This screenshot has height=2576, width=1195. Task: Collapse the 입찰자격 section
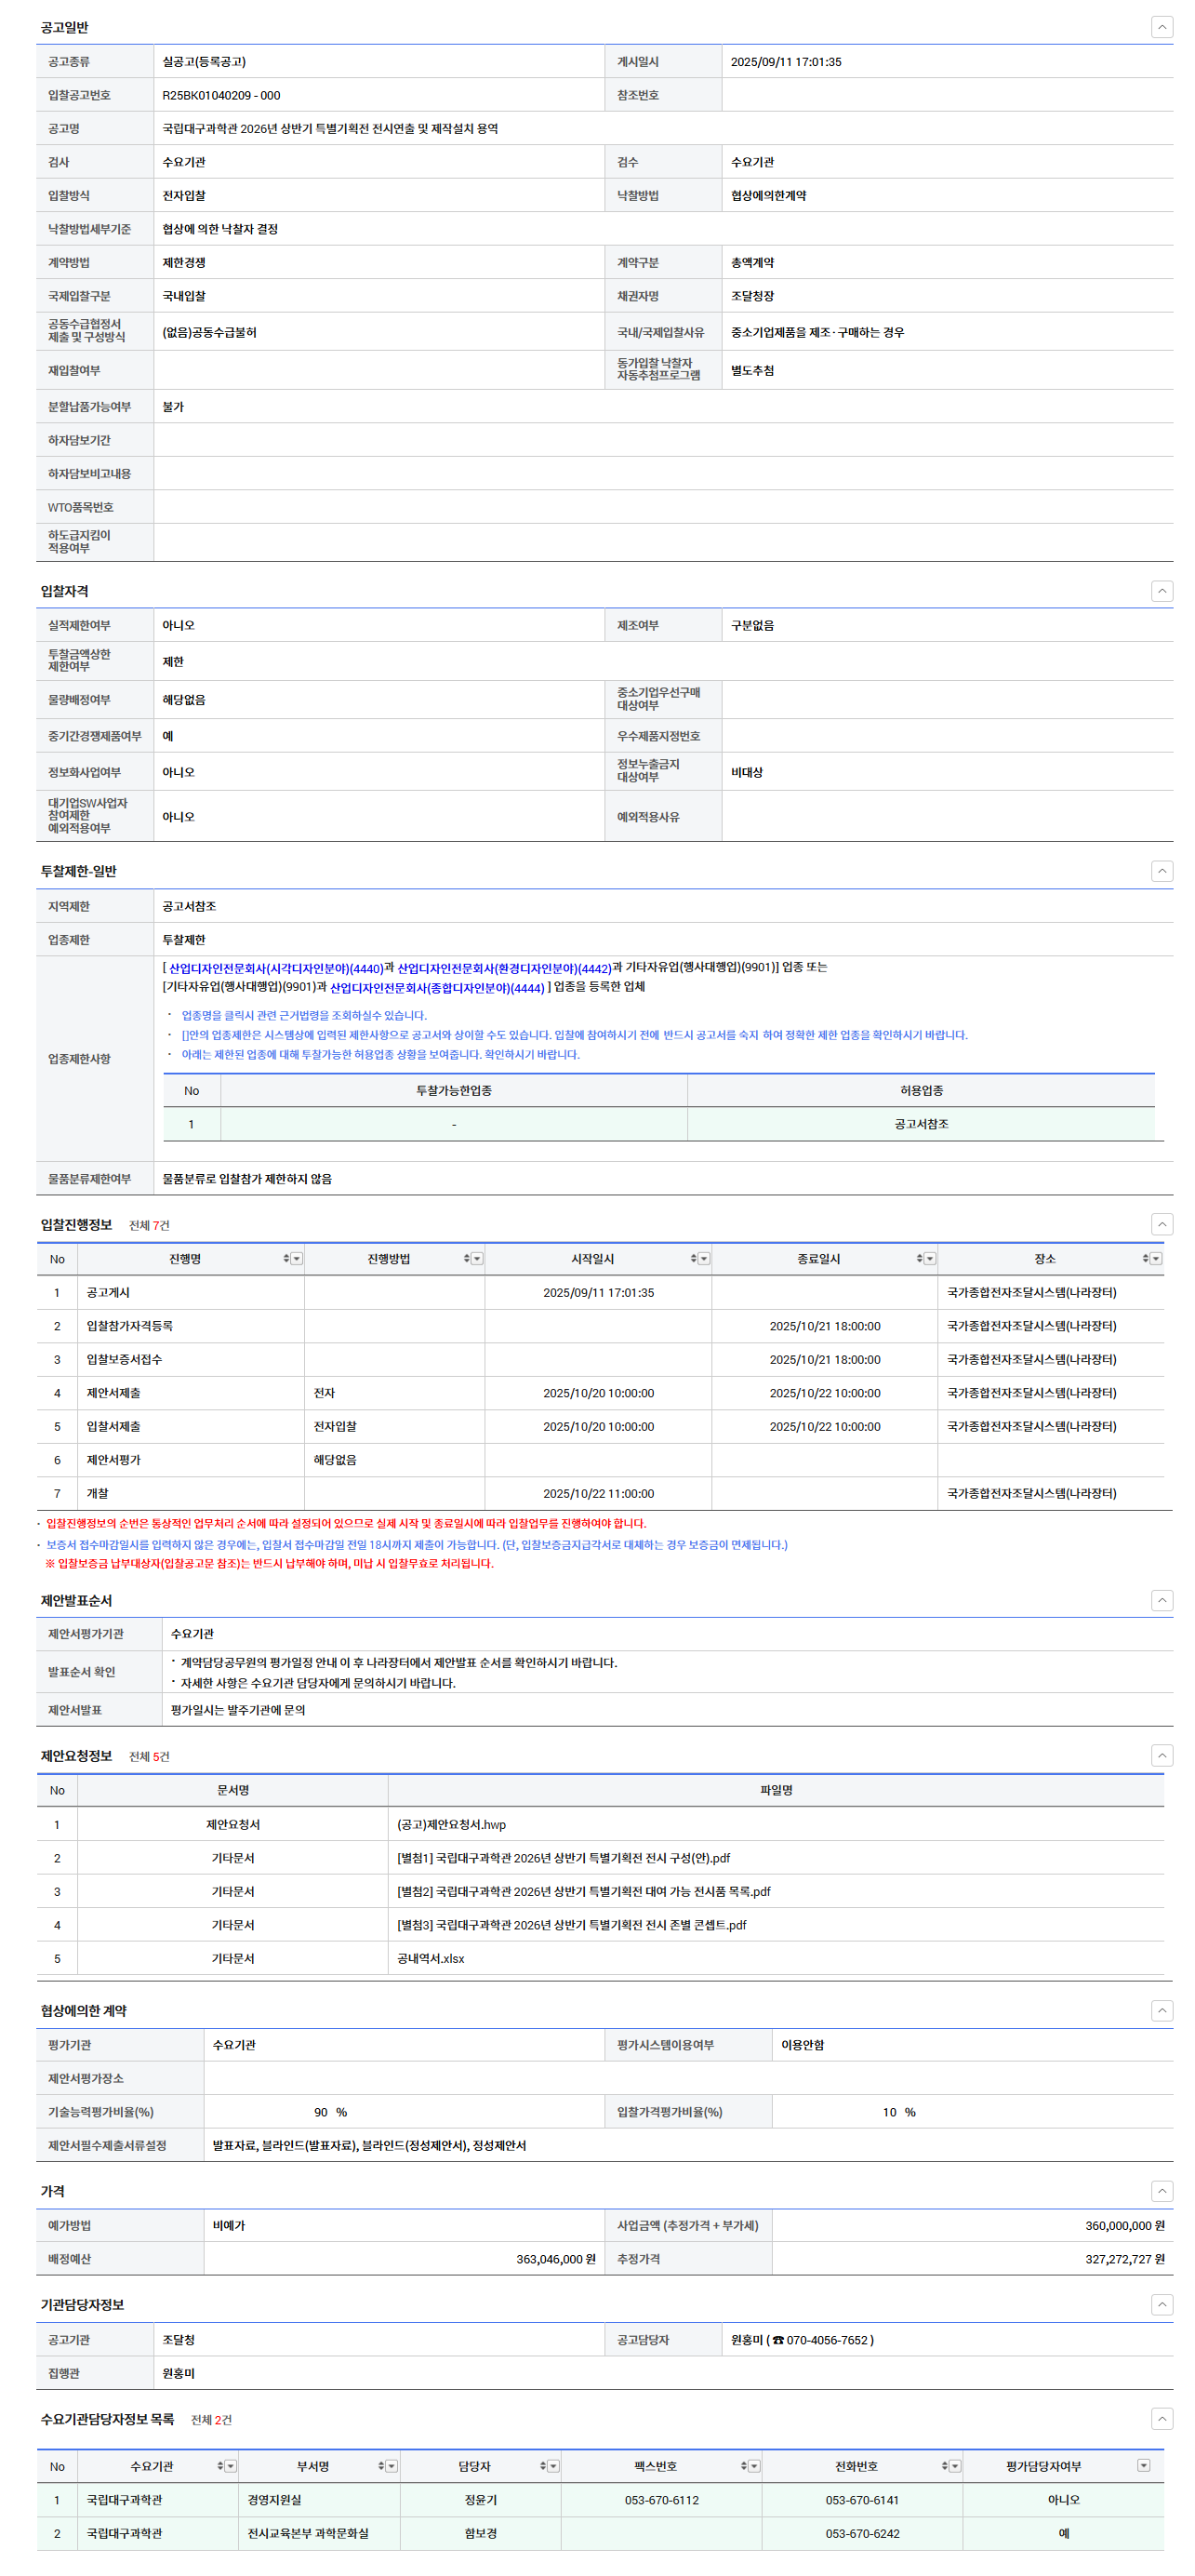1161,591
